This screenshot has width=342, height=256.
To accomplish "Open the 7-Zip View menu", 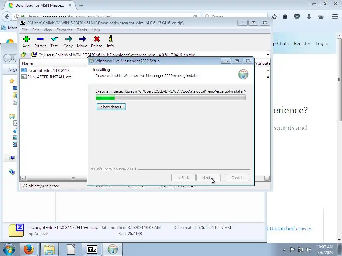I will coord(48,30).
